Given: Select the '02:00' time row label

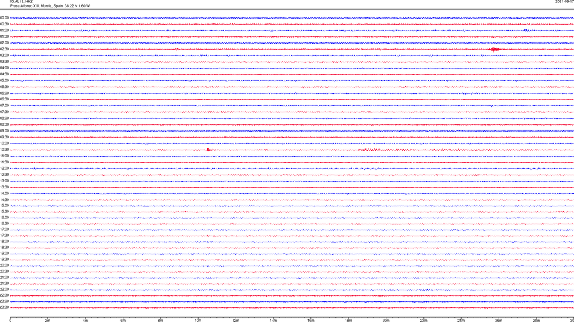Looking at the screenshot, I should (4, 43).
